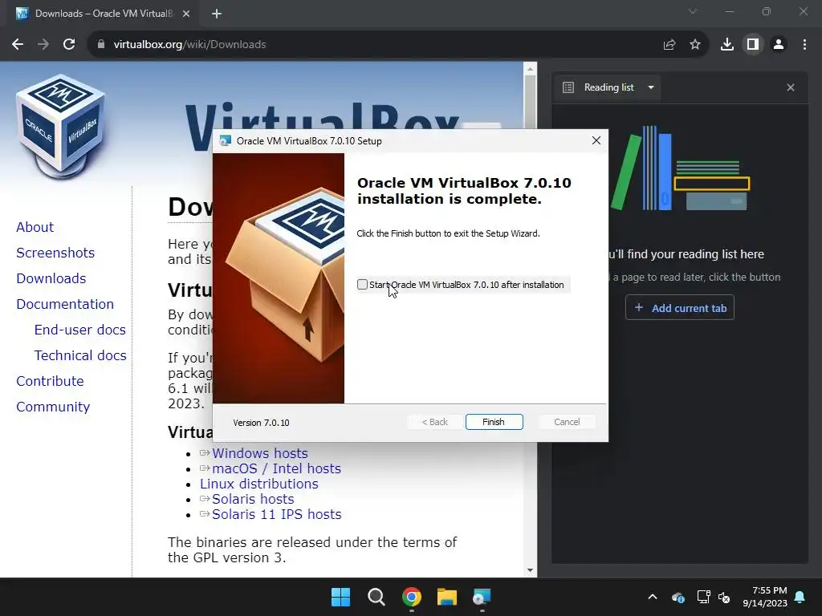
Task: Open the Documentation sidebar link
Action: (x=65, y=304)
